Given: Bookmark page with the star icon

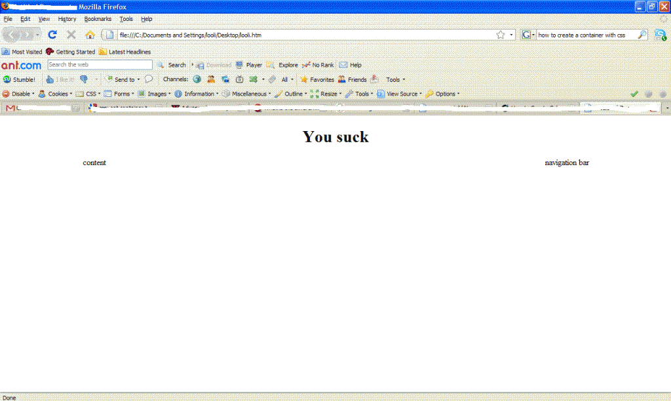Looking at the screenshot, I should coord(501,35).
